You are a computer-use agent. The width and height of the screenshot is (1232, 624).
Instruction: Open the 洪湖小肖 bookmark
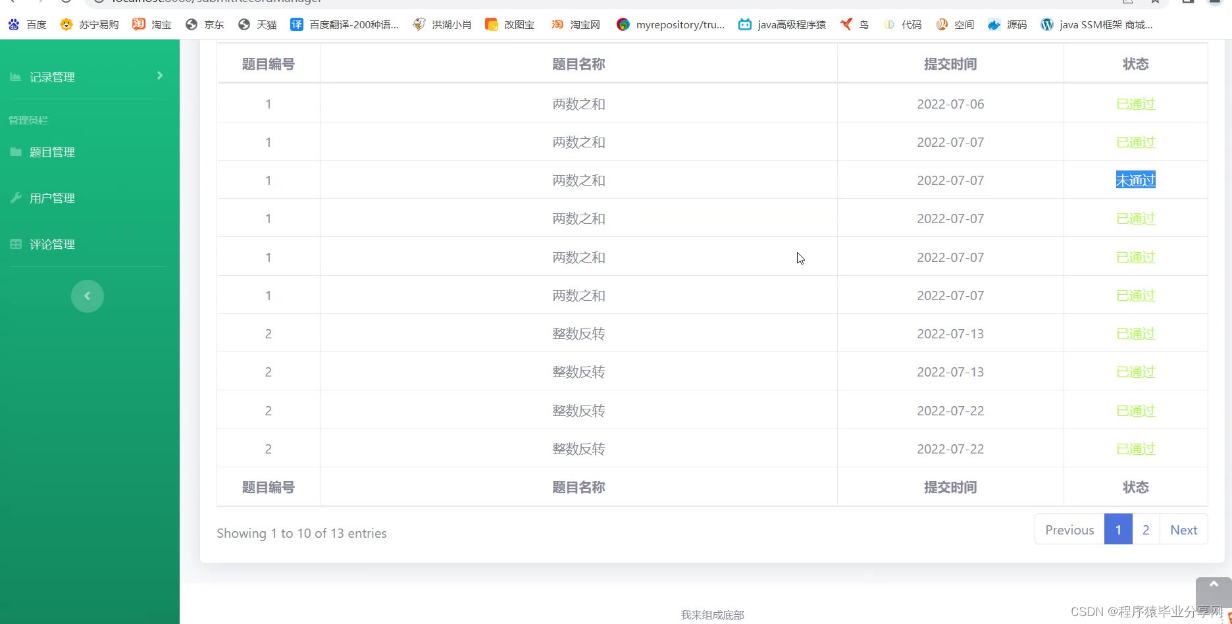[x=442, y=24]
